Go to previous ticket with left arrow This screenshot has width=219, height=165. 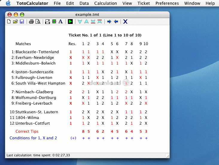coord(116,22)
